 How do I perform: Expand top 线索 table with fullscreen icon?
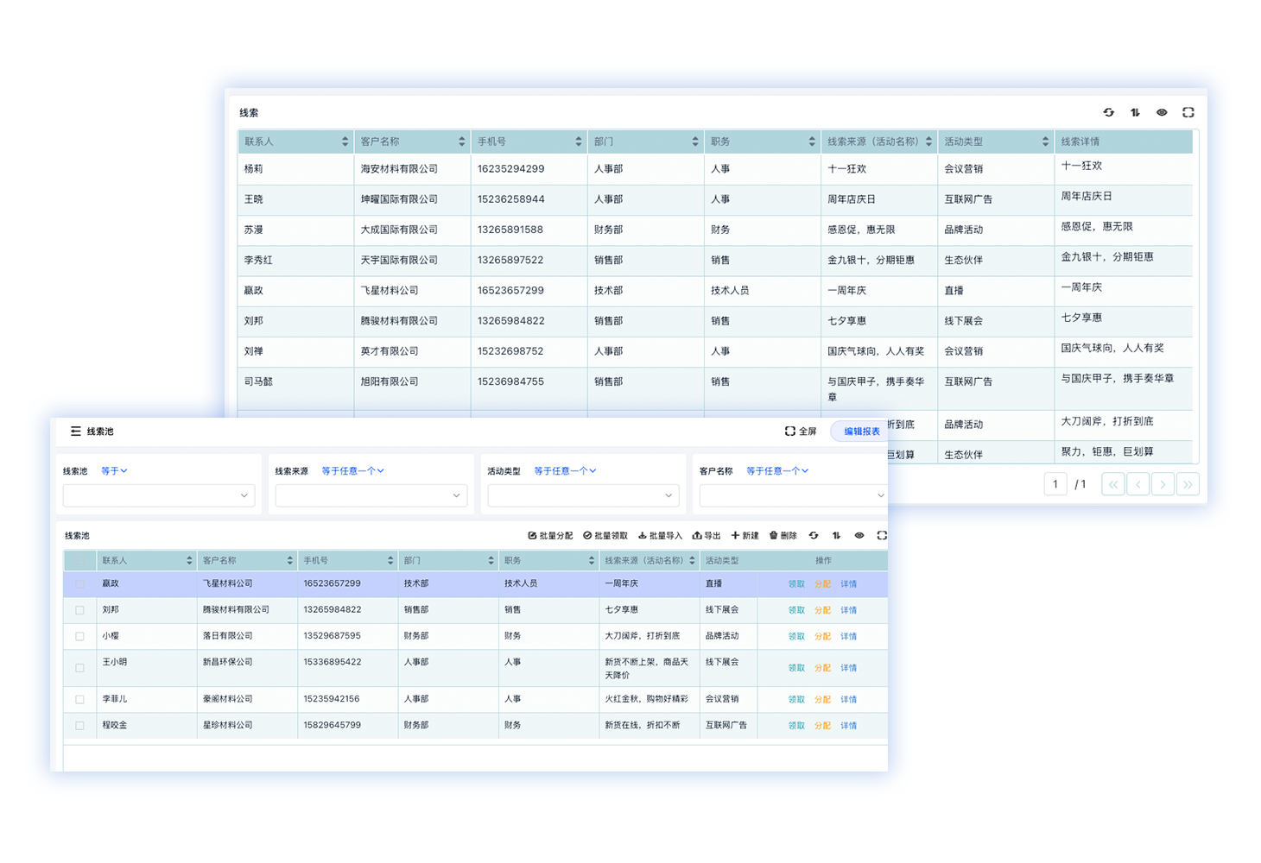[1188, 112]
